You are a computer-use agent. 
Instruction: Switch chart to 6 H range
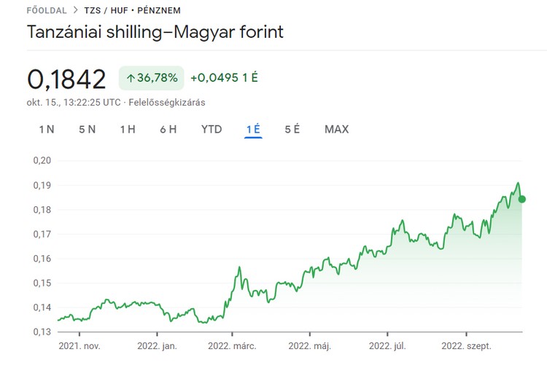tap(168, 130)
